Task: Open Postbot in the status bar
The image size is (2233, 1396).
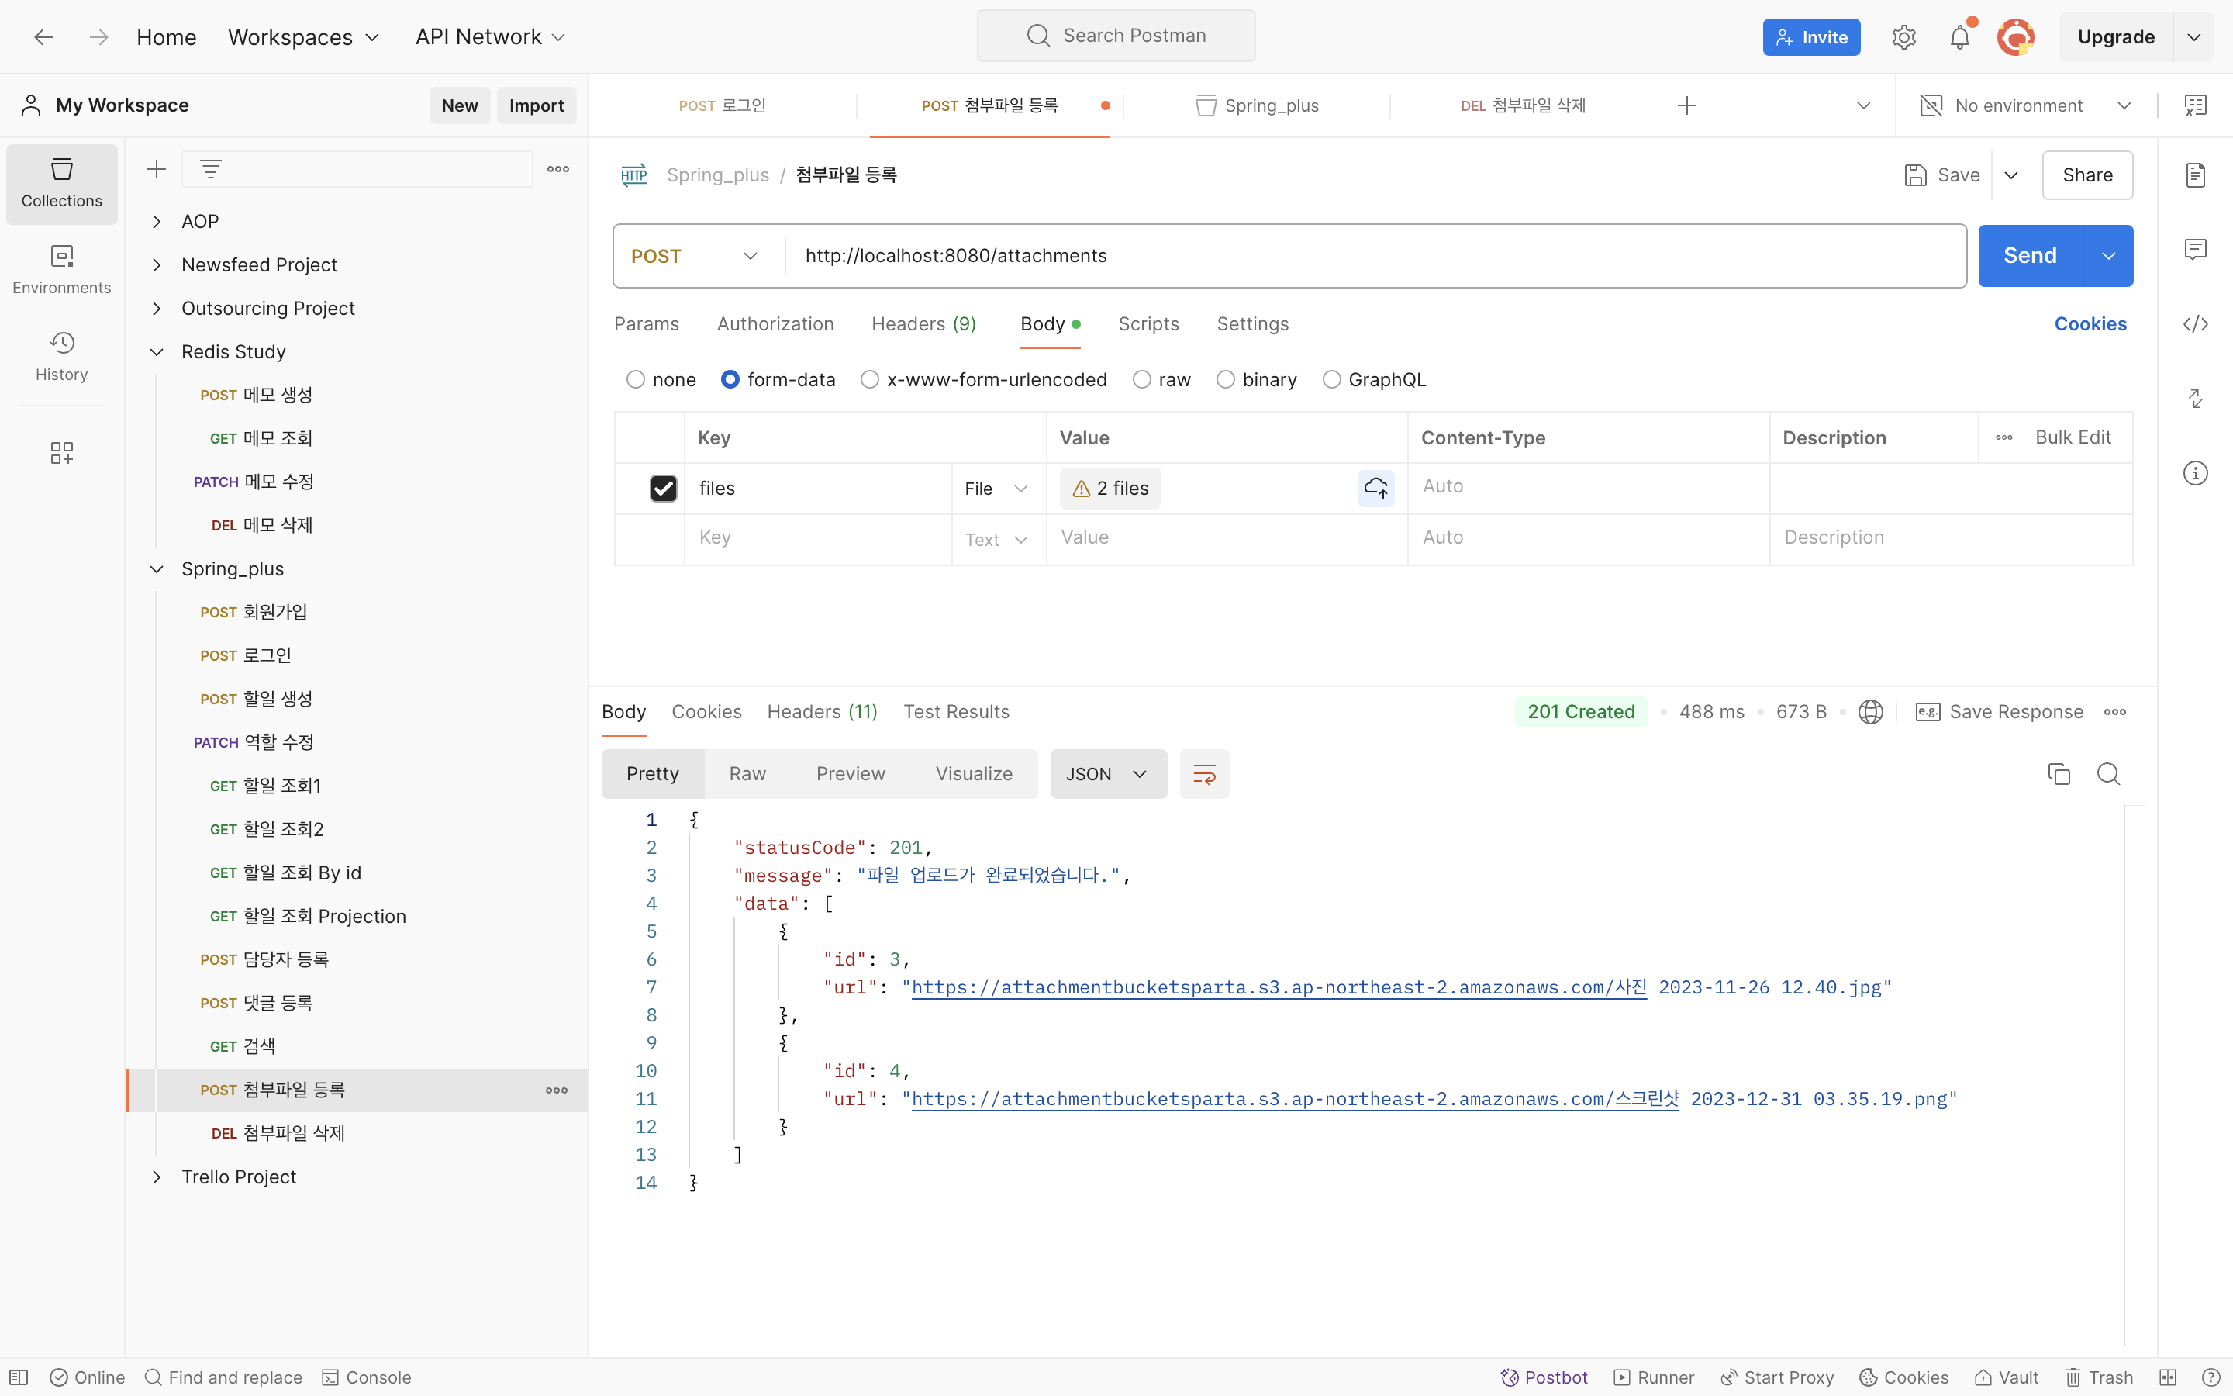Action: pos(1544,1377)
